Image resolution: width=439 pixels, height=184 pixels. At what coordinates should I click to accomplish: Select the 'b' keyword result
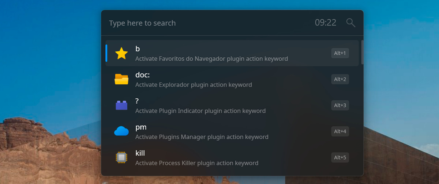[x=232, y=53]
